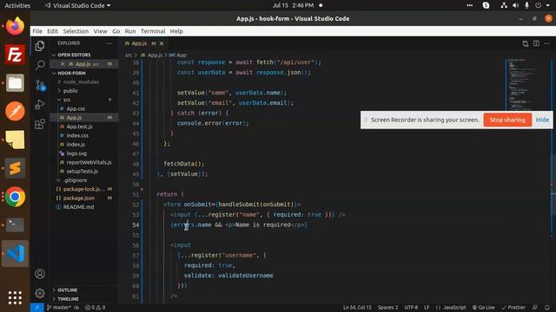Click master branch in status bar
The width and height of the screenshot is (556, 312).
tap(59, 308)
